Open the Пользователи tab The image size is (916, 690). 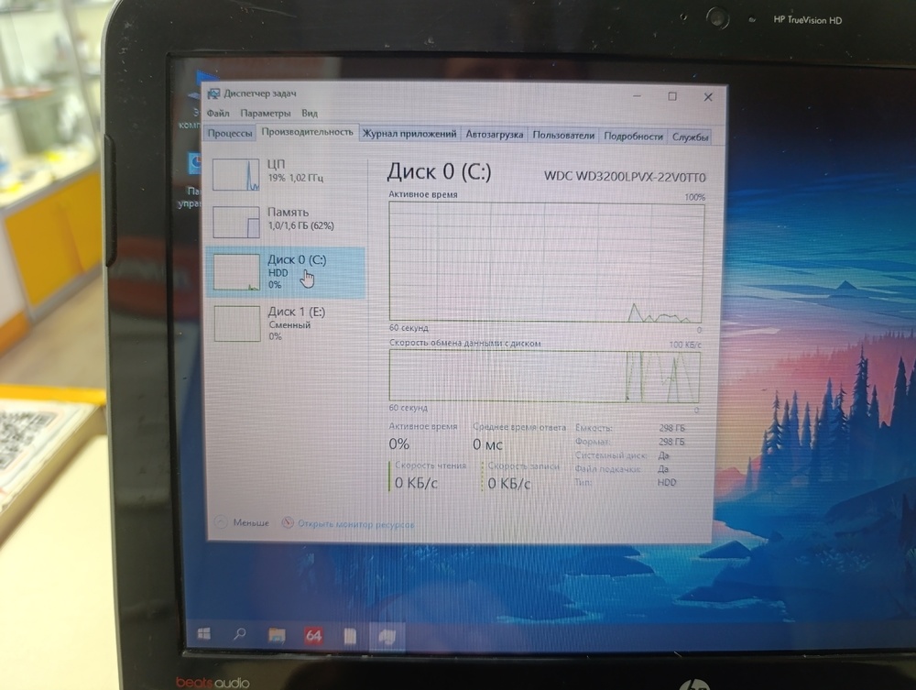[x=563, y=135]
